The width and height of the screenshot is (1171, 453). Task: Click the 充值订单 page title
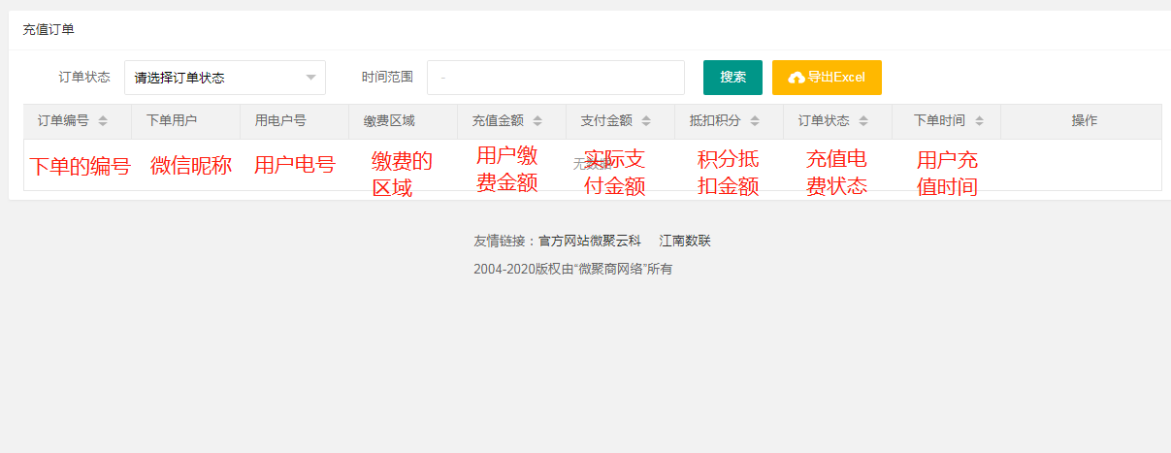click(49, 30)
